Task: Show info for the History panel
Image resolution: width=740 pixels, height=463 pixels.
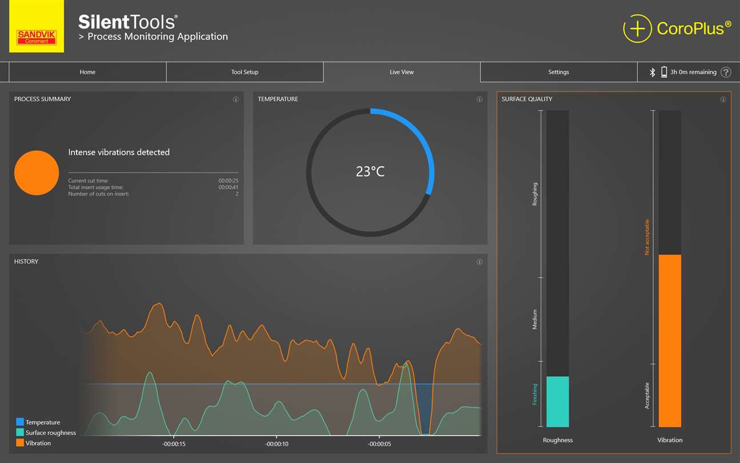Action: click(479, 262)
